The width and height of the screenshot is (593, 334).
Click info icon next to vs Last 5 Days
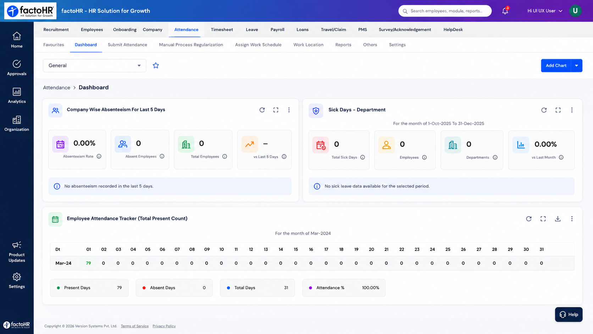coord(284,157)
